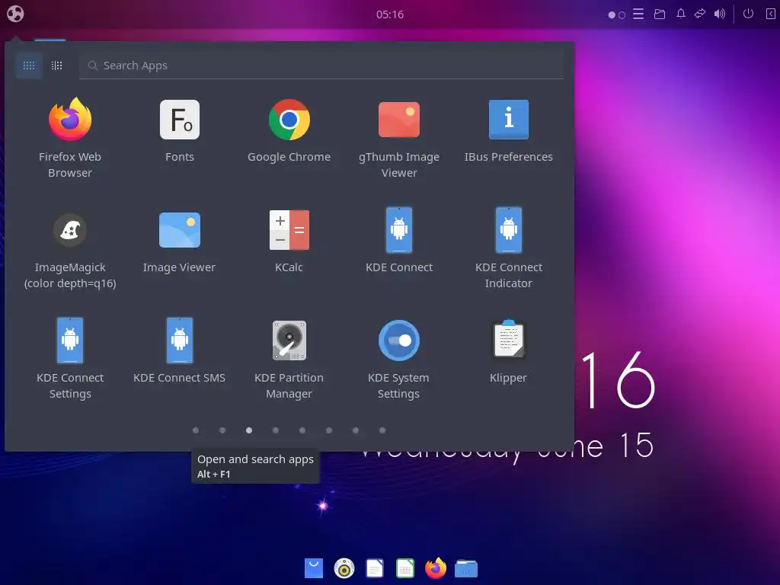
Task: Toggle the Raven sidebar panel icon
Action: click(x=770, y=14)
